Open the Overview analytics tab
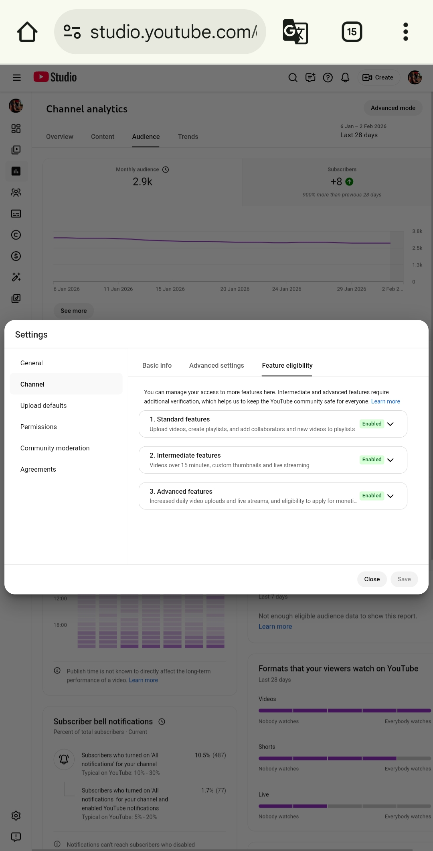The width and height of the screenshot is (433, 851). pos(59,136)
